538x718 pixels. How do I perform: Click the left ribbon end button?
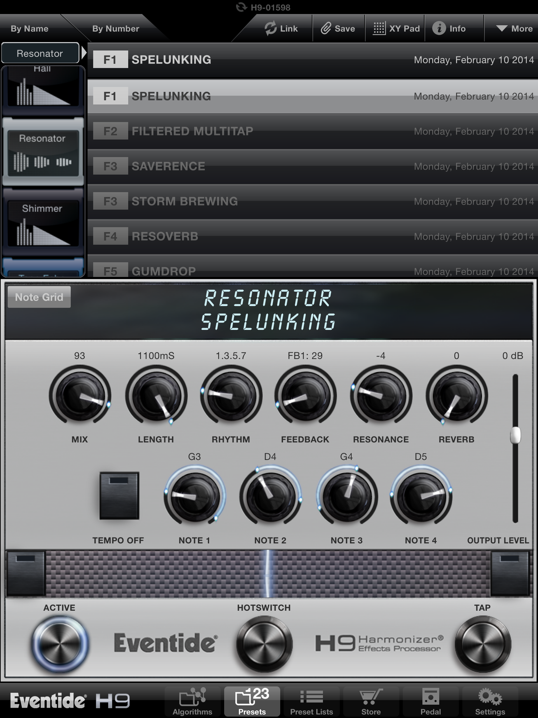click(x=26, y=574)
